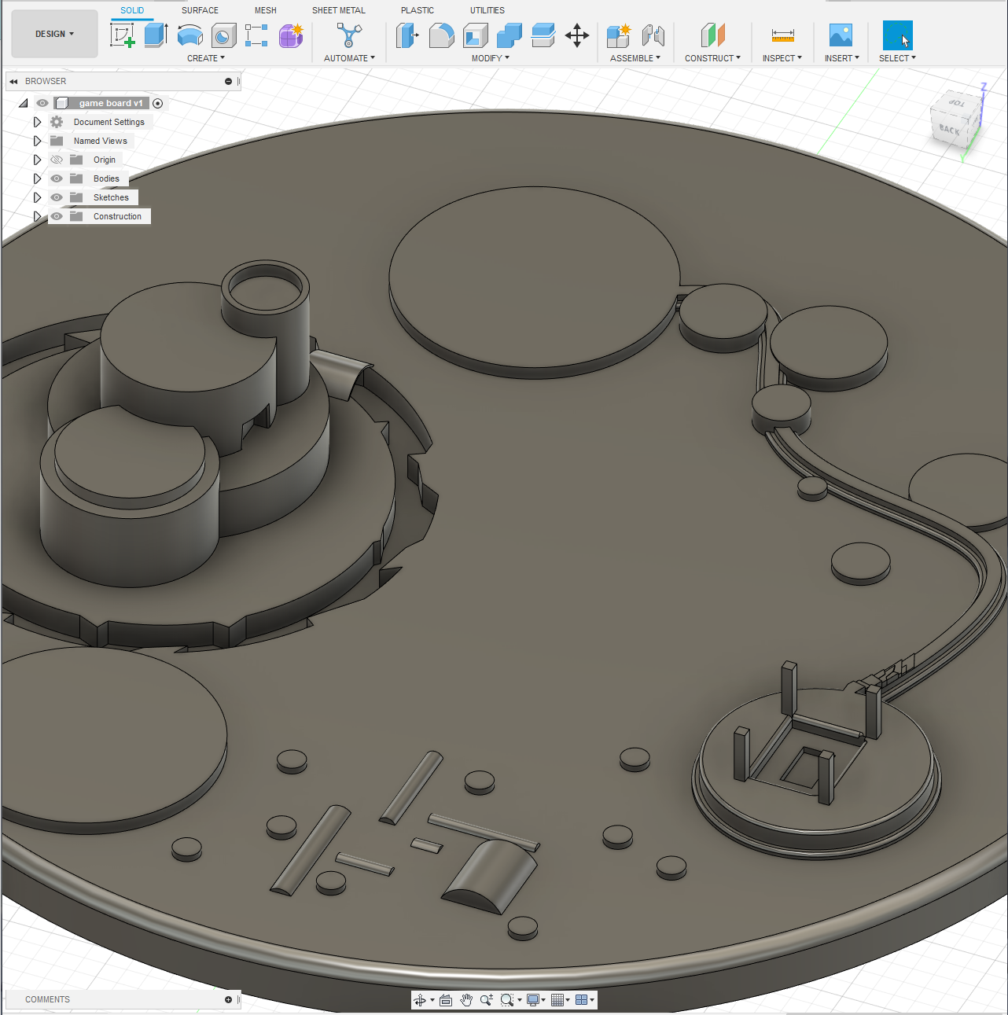
Task: Open the Sheet Metal ribbon tab
Action: (x=339, y=10)
